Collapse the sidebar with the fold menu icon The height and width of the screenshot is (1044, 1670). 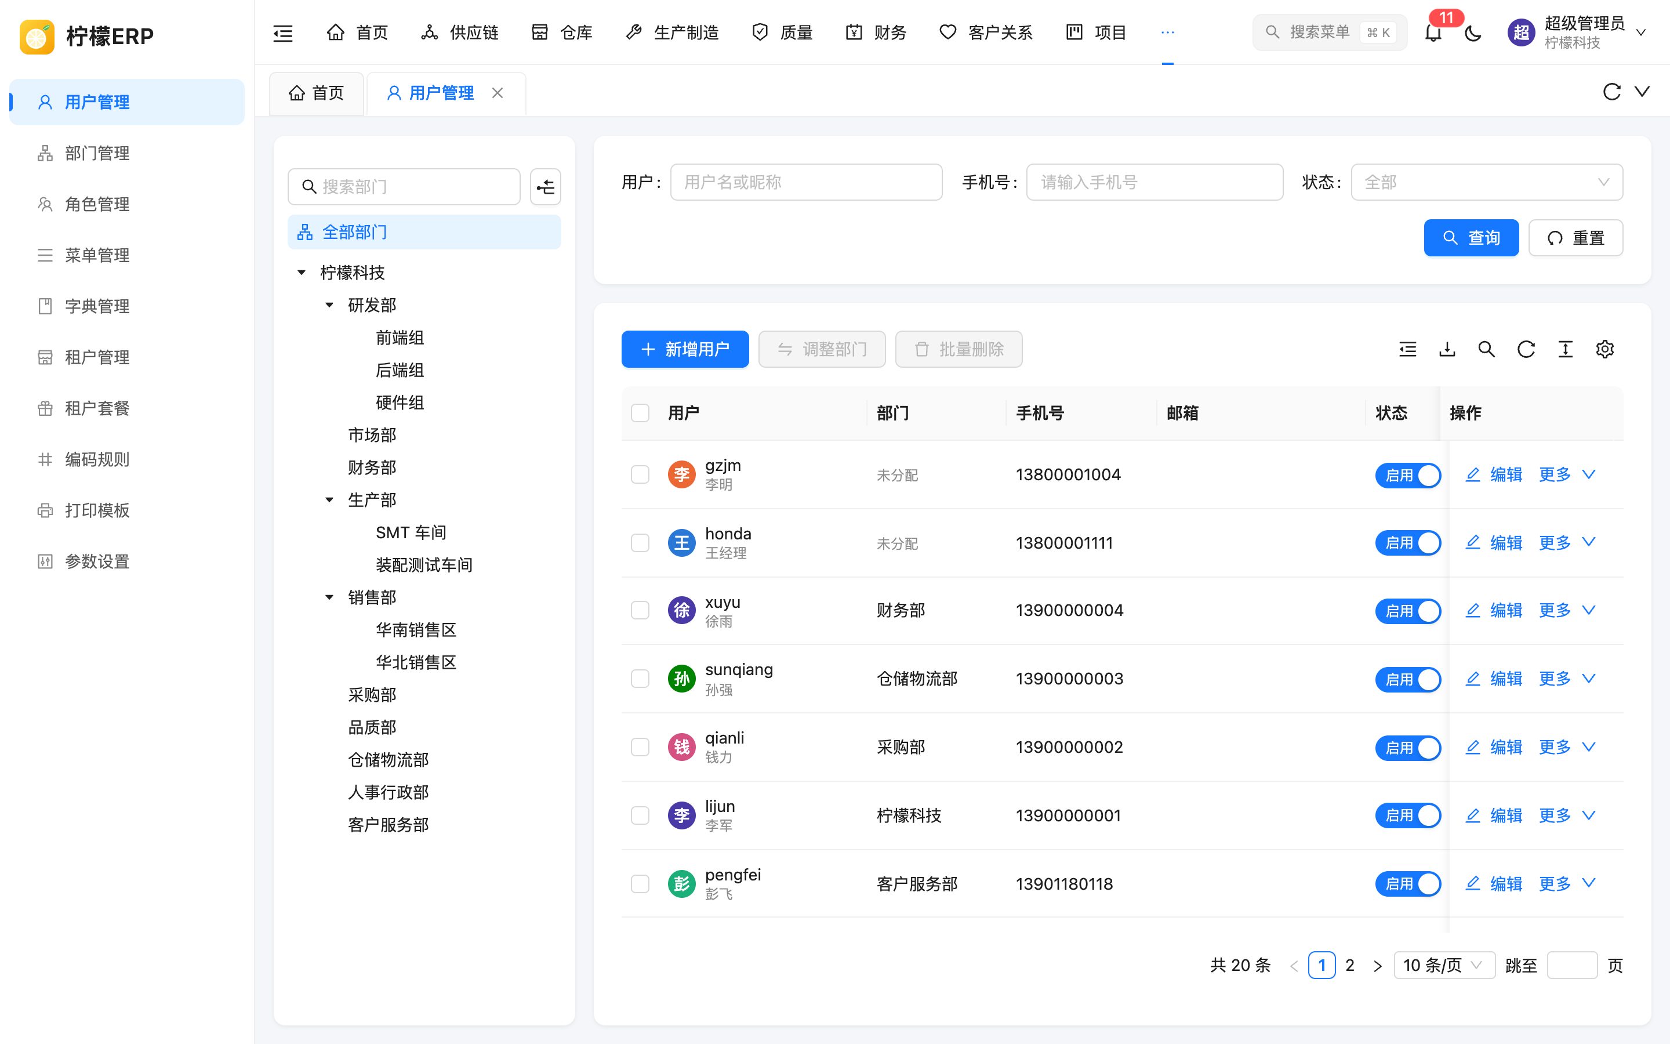point(283,32)
